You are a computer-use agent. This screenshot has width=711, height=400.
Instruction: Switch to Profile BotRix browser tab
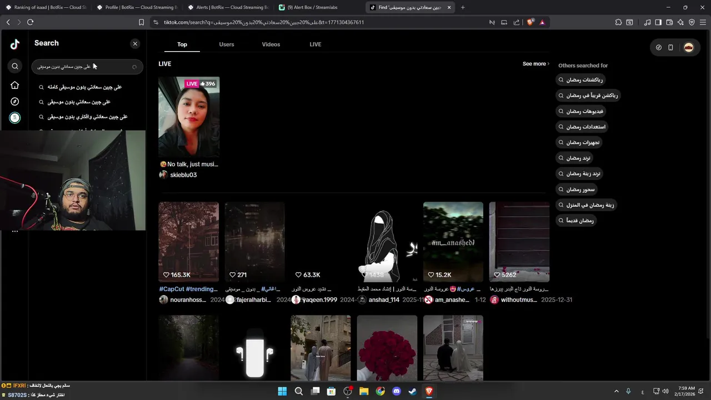click(137, 7)
